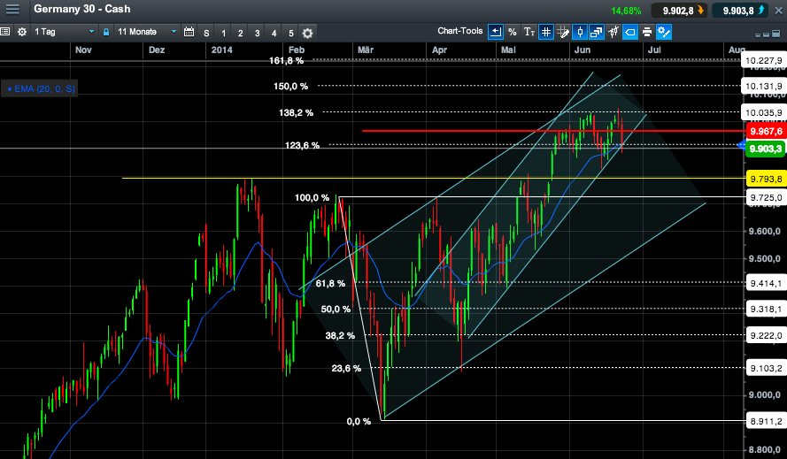Toggle the scroll-to-latest arrow tool
The width and height of the screenshot is (787, 459).
pyautogui.click(x=496, y=32)
